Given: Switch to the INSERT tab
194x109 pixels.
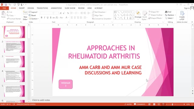Looking at the screenshot, I should click(22, 8).
